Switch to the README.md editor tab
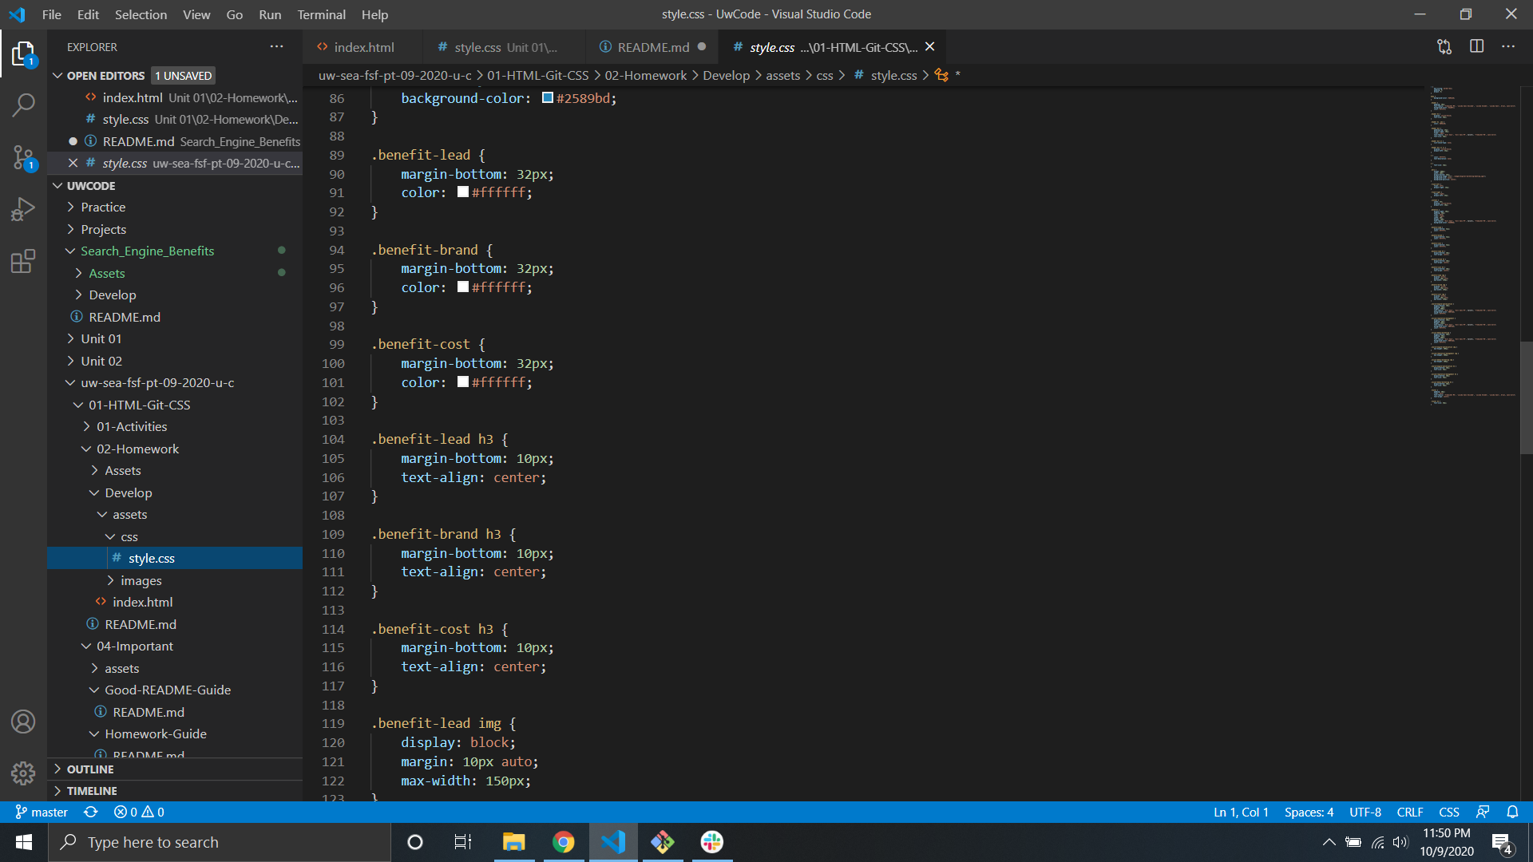1533x862 pixels. (652, 47)
